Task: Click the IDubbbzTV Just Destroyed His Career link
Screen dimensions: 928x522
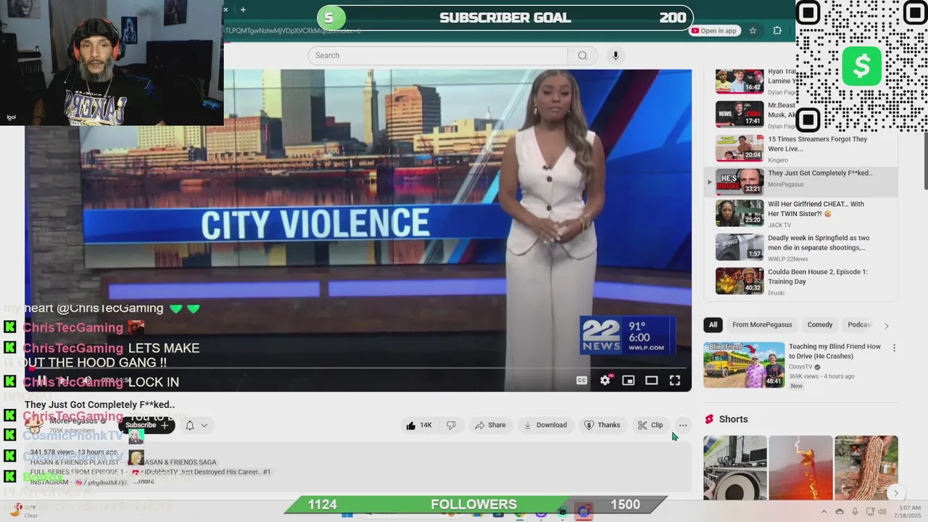Action: (207, 472)
